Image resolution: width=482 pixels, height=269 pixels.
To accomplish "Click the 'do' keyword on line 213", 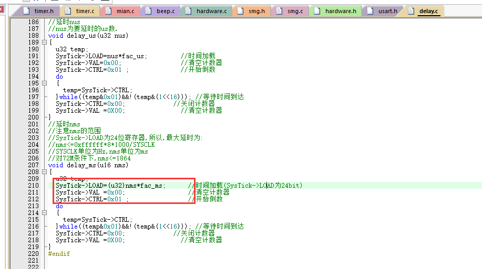I will click(x=59, y=206).
